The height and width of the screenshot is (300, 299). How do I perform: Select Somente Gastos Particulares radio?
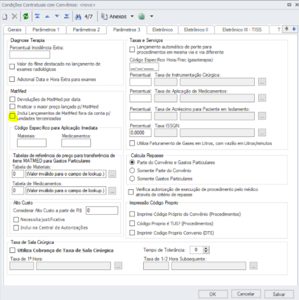tap(132, 178)
